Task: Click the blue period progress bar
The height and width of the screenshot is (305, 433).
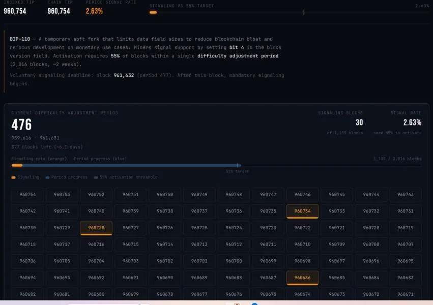Action: point(126,165)
